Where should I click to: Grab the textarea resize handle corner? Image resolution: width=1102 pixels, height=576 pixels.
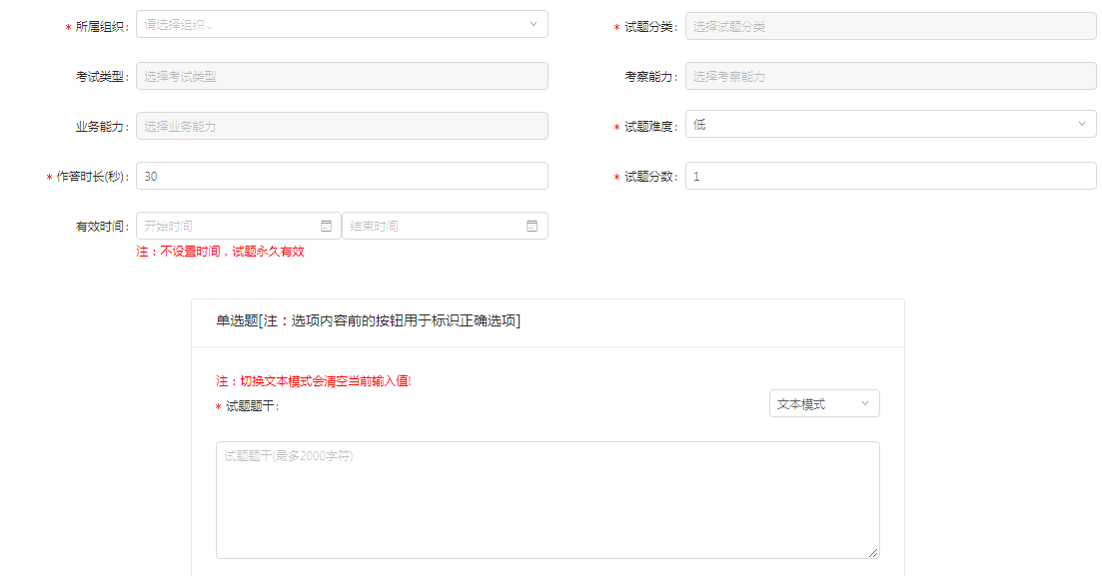pyautogui.click(x=874, y=553)
